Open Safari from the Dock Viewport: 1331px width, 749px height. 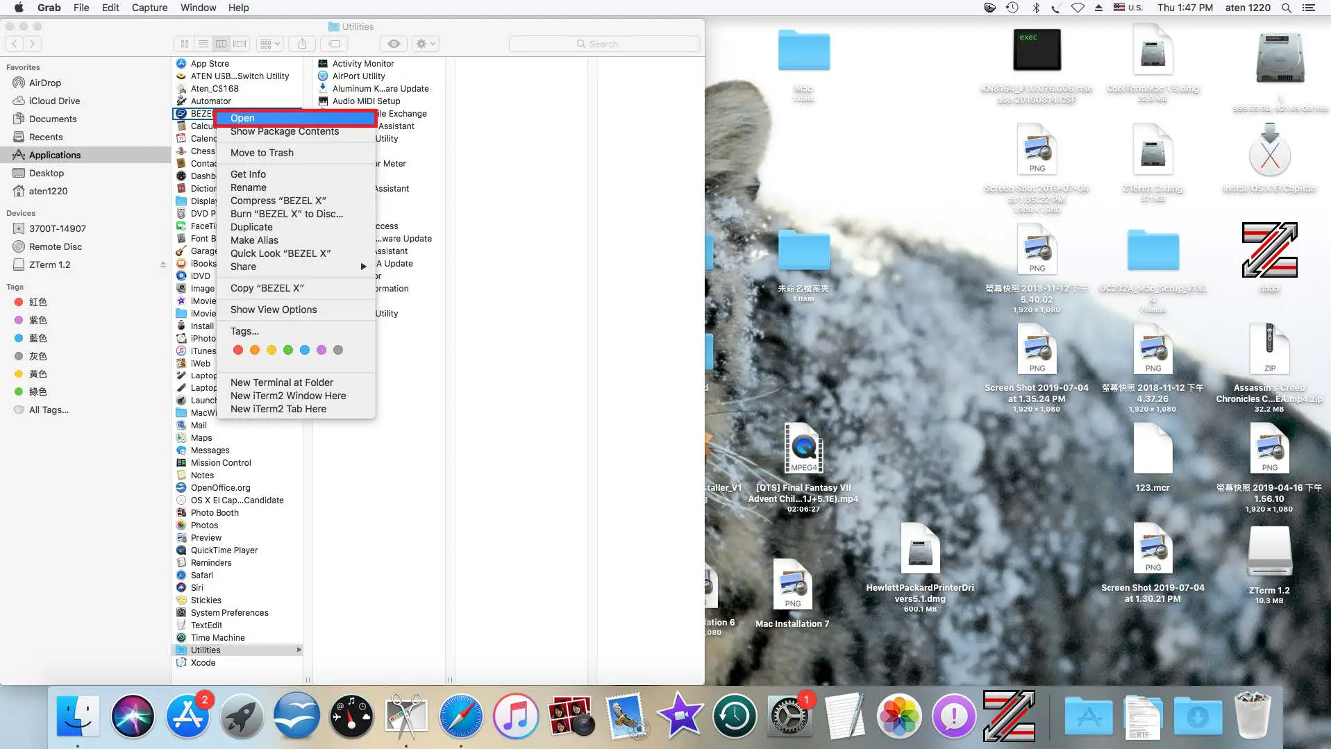tap(462, 715)
